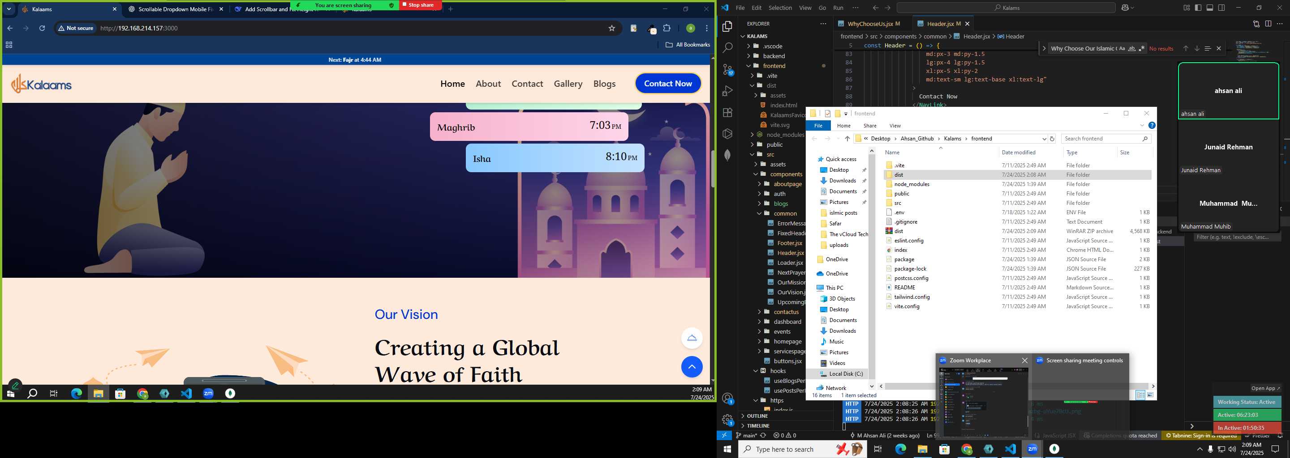The height and width of the screenshot is (458, 1290).
Task: Open the Gallery link in Kalaams navbar
Action: [568, 84]
